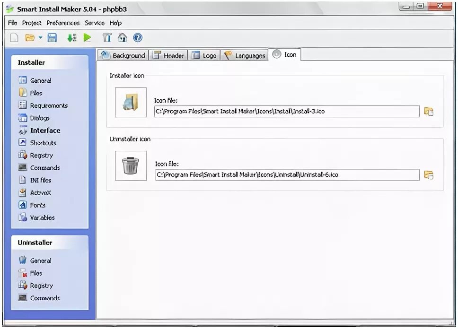Click the green Run/Test play icon
This screenshot has width=458, height=330.
coord(87,38)
